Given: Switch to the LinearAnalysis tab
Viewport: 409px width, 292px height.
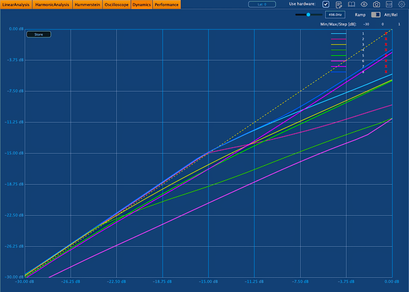Looking at the screenshot, I should pos(16,5).
